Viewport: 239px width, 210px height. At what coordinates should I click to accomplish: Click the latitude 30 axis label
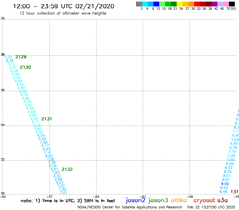(x=3, y=18)
